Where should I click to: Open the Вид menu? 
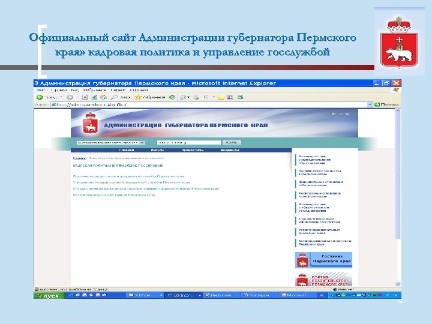(x=75, y=90)
